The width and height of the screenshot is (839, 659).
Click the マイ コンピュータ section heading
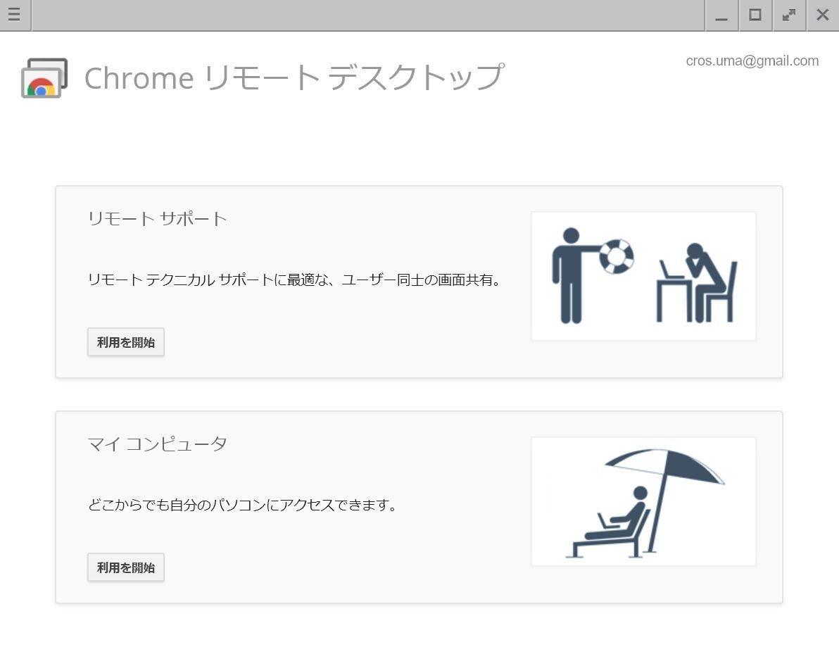pos(157,444)
